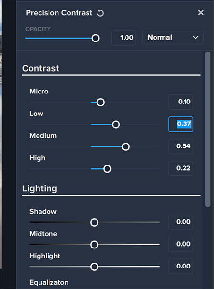Select the Micro value field showing 0.10
This screenshot has width=214, height=289.
pyautogui.click(x=181, y=102)
